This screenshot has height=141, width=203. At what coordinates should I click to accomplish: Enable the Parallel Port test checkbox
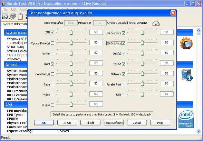pos(124,84)
